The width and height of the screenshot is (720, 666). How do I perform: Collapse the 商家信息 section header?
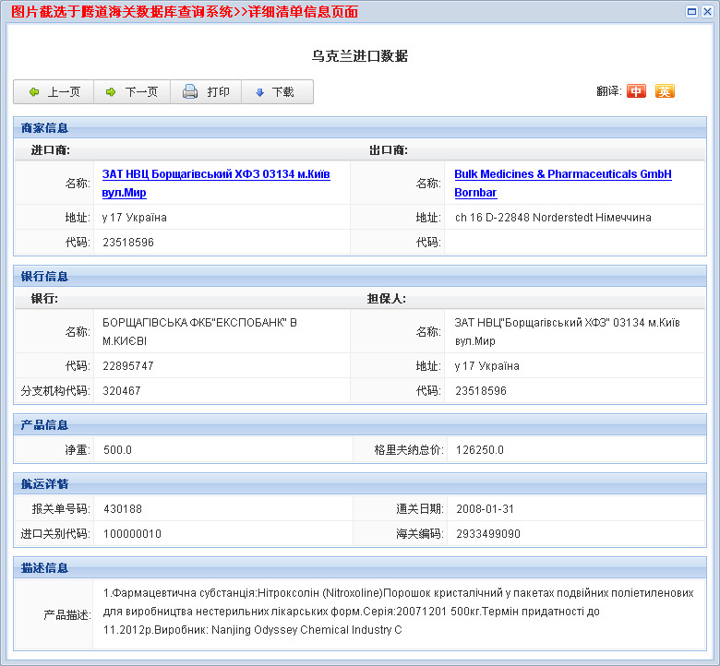pyautogui.click(x=44, y=128)
